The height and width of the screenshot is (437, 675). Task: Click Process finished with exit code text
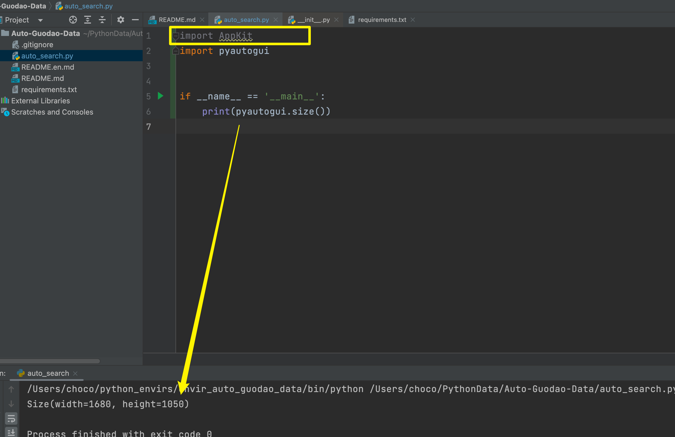(119, 433)
